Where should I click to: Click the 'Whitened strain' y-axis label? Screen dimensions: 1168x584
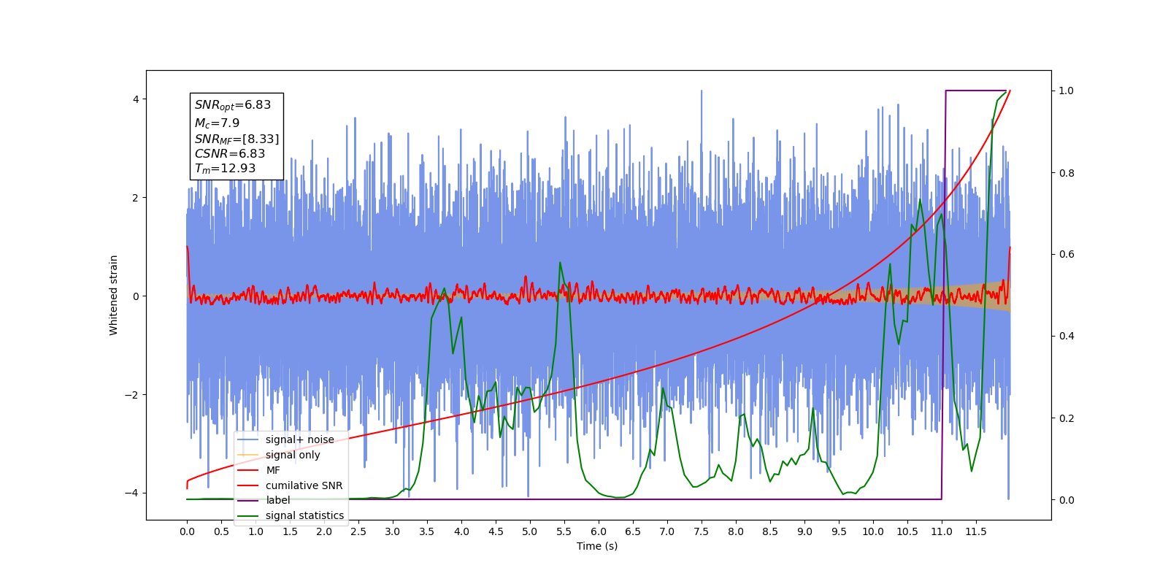(113, 295)
